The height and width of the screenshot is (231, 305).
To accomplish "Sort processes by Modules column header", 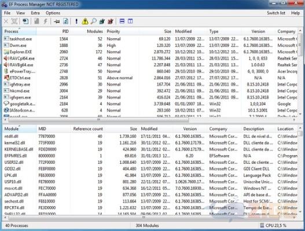I will click(x=87, y=31).
